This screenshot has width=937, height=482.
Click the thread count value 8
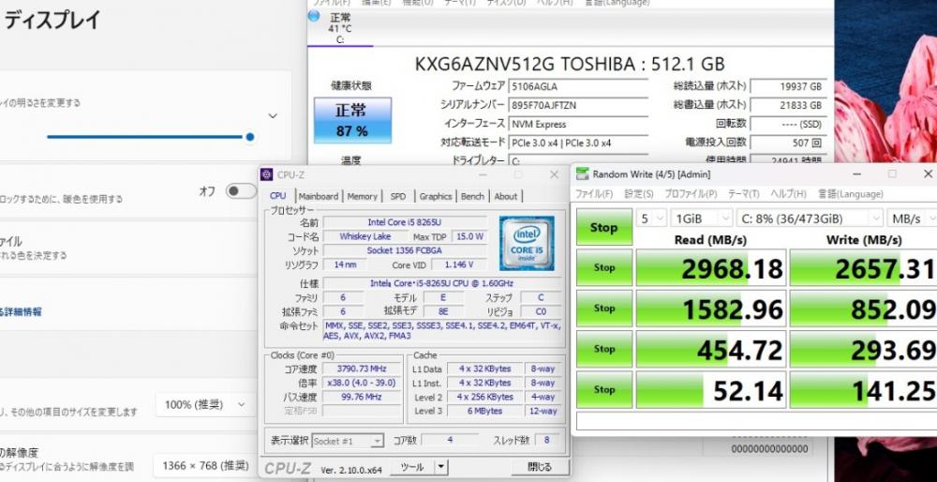547,441
